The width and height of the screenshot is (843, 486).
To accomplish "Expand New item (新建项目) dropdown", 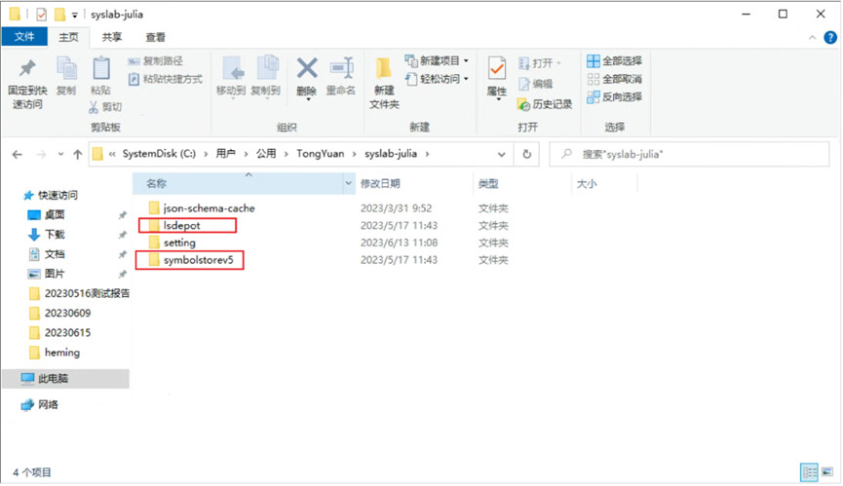I will pyautogui.click(x=466, y=60).
